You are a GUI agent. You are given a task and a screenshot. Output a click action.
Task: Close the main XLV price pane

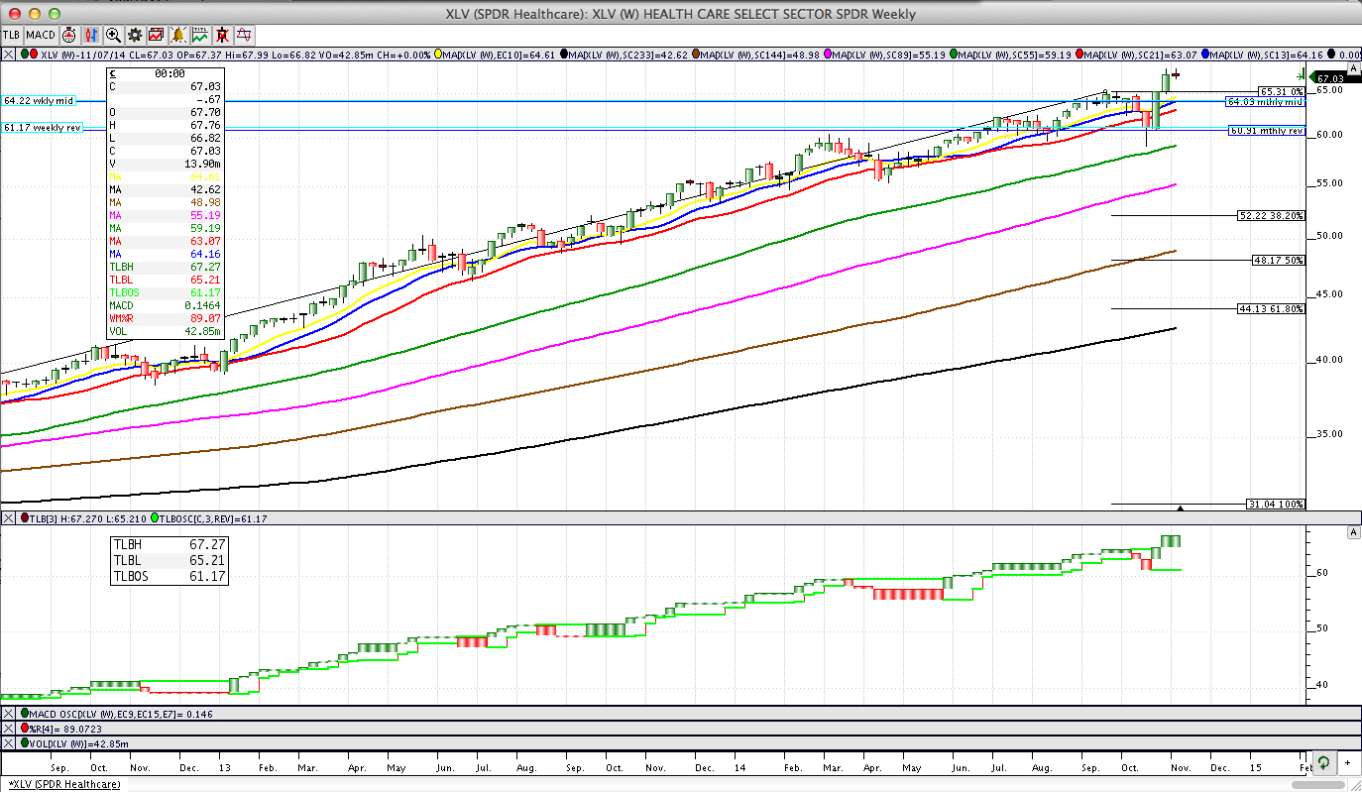[8, 55]
